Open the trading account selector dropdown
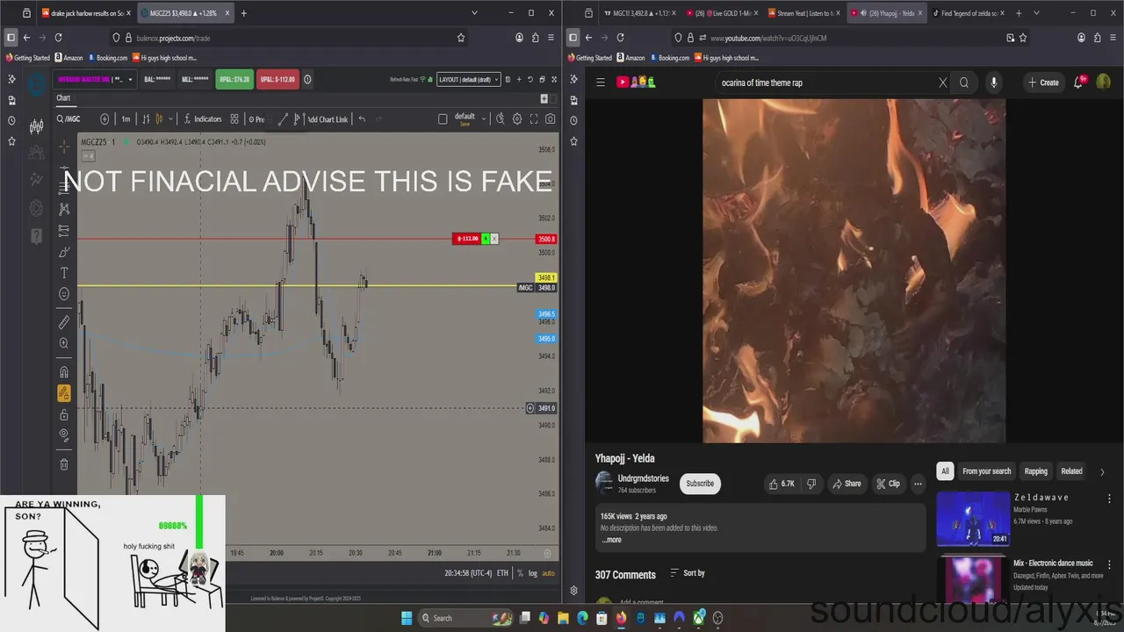The height and width of the screenshot is (632, 1124). [x=96, y=79]
